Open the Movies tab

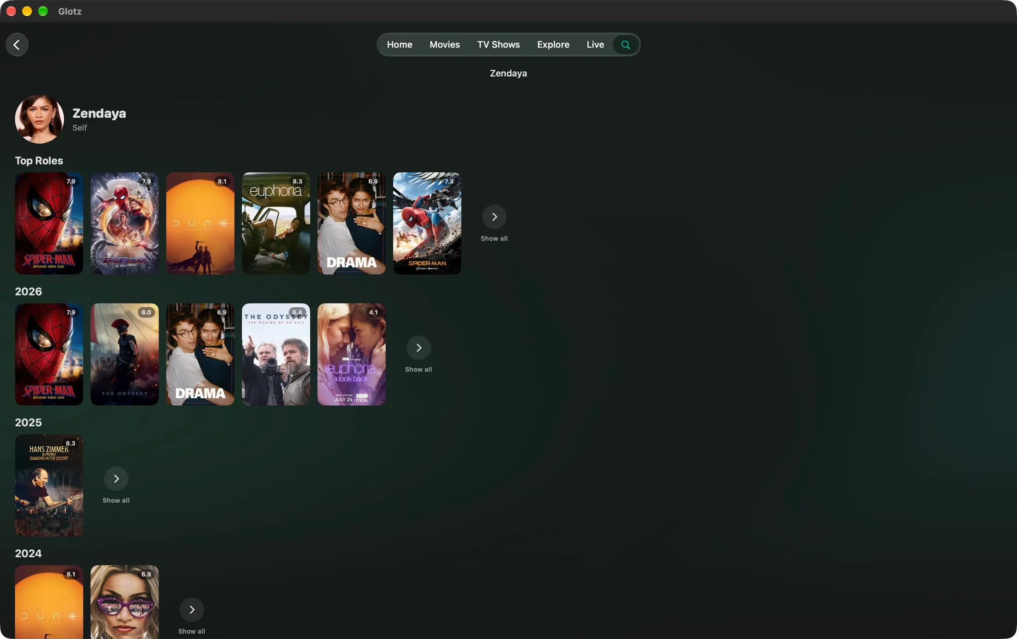[x=445, y=45]
